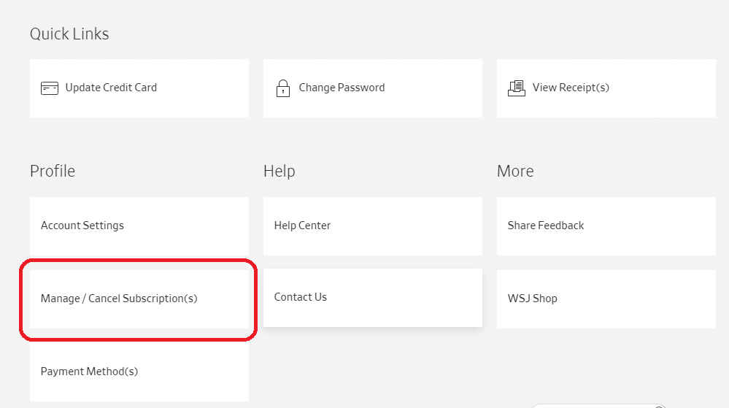Click the Profile section heading

(x=53, y=171)
